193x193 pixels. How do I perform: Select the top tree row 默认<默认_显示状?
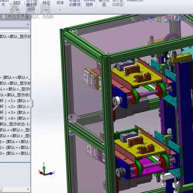click(15, 36)
